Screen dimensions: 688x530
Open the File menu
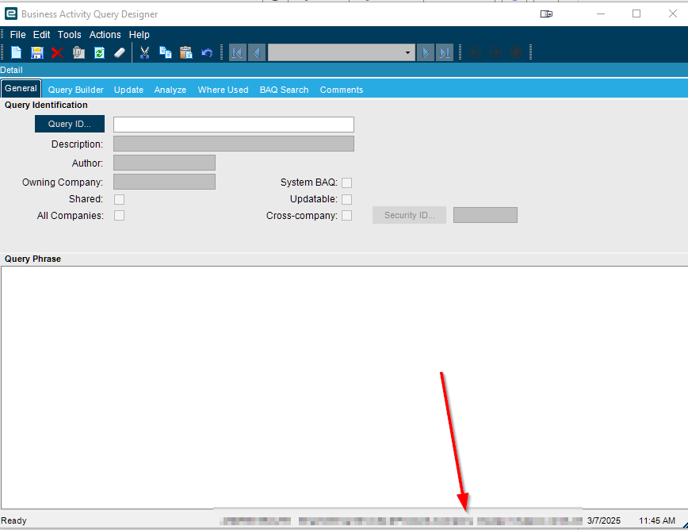18,35
